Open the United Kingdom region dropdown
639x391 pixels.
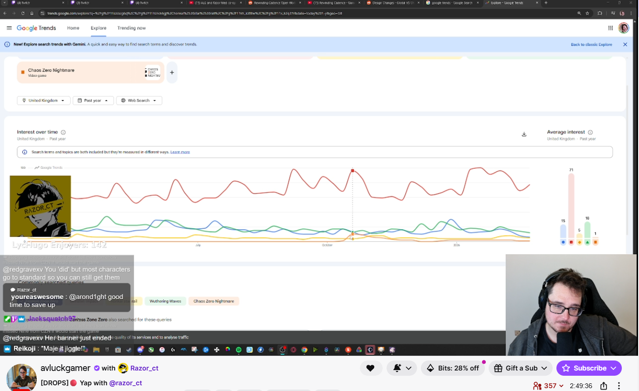pyautogui.click(x=44, y=101)
